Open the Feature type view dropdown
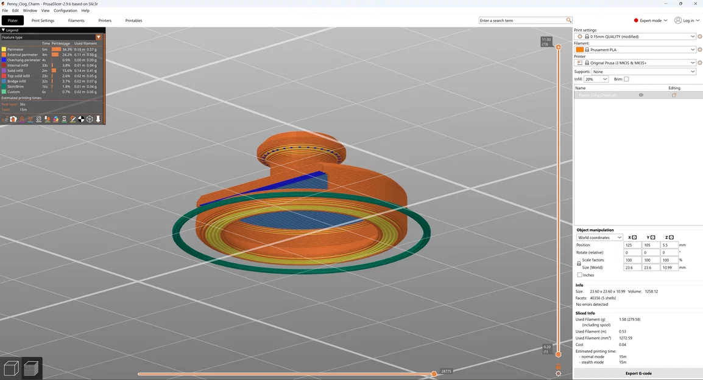 click(52, 37)
